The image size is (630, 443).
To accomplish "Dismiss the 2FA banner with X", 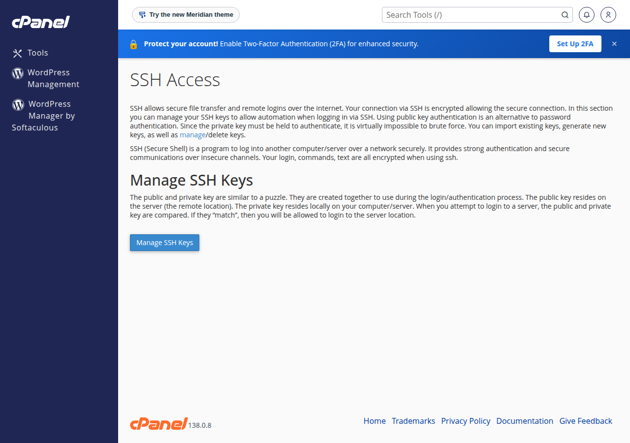I will tap(614, 44).
